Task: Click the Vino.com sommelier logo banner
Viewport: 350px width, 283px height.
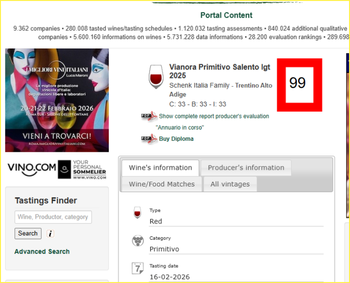Action: 57,170
